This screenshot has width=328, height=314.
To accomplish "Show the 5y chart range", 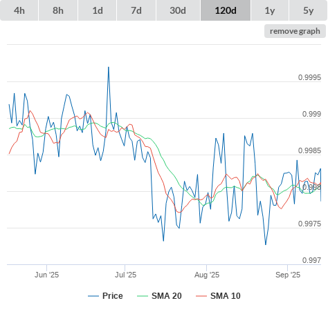I will coord(309,10).
